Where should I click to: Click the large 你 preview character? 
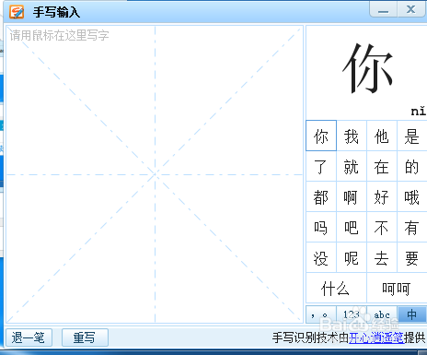[367, 68]
